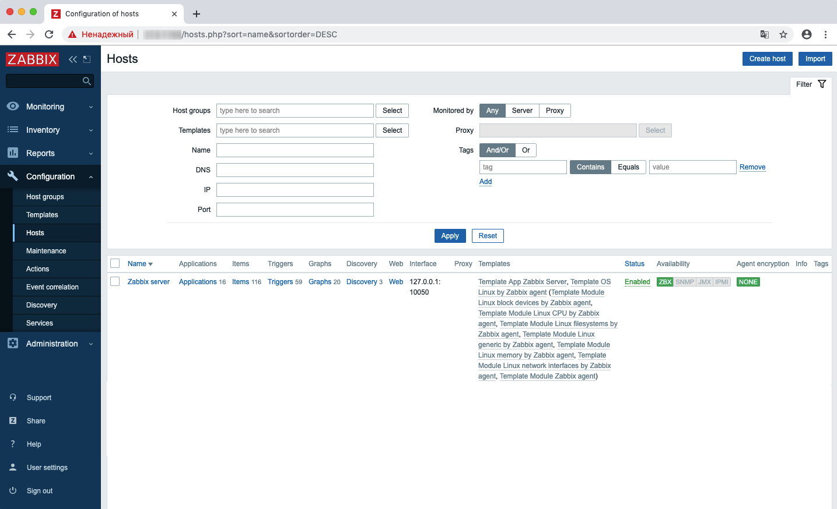Viewport: 837px width, 509px height.
Task: Expand the Reports menu chevron
Action: (91, 154)
